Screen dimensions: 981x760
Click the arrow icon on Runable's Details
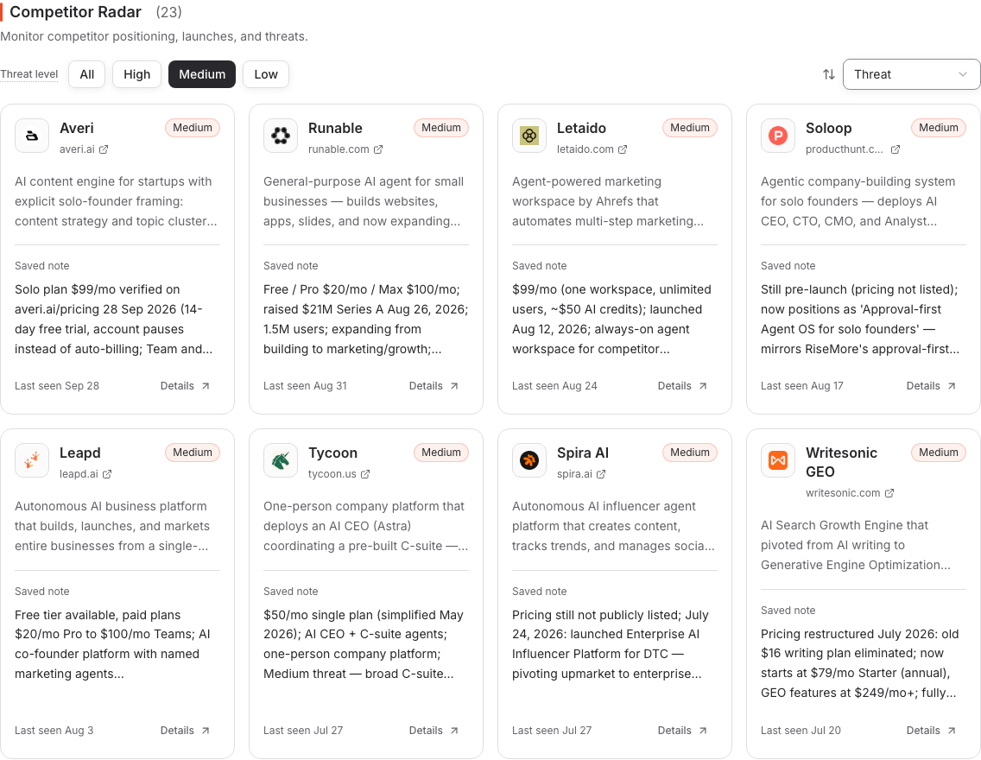(x=454, y=386)
